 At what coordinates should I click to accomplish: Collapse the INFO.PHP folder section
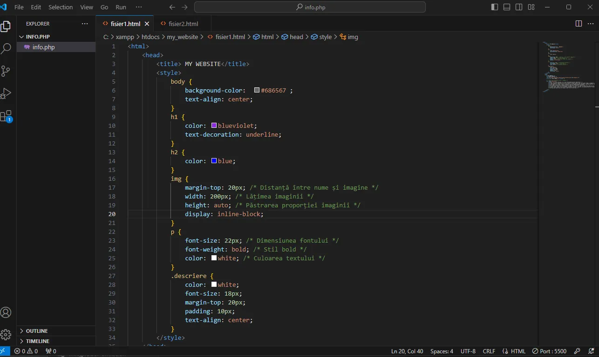pos(37,37)
